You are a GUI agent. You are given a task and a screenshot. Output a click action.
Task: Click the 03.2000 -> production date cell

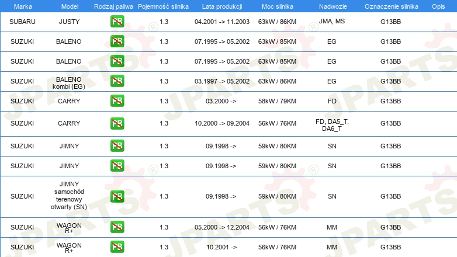(x=221, y=101)
